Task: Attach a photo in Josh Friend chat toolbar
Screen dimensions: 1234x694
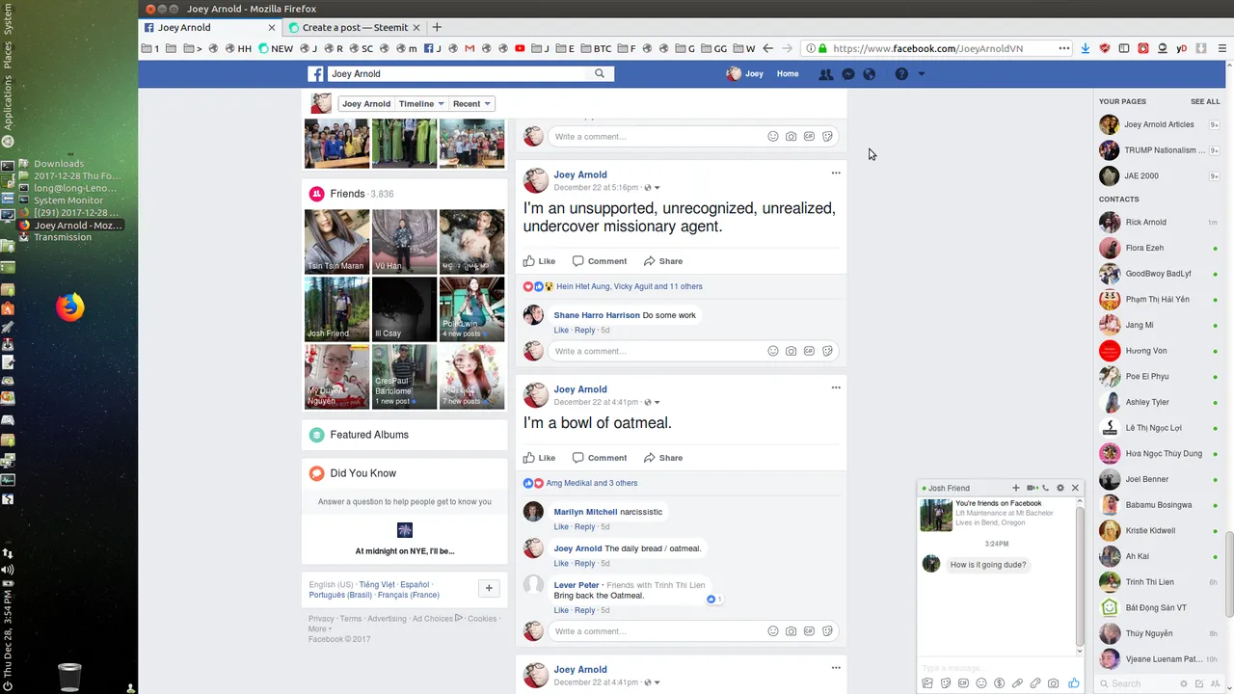Action: (x=927, y=683)
